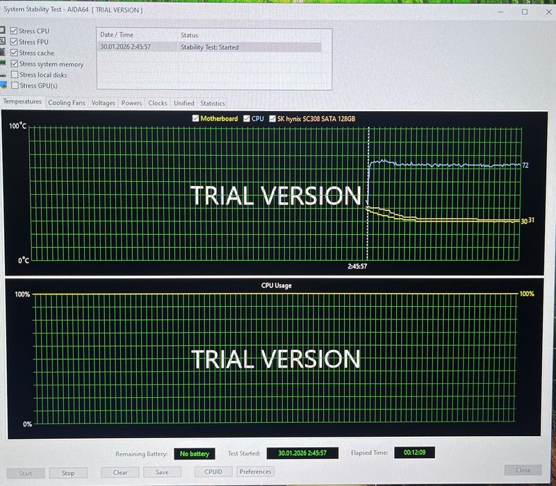Click the Status column header

pyautogui.click(x=189, y=35)
